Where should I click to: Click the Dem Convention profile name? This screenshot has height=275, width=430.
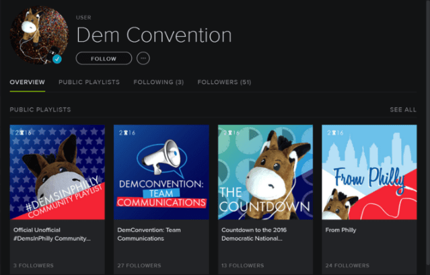tap(153, 35)
